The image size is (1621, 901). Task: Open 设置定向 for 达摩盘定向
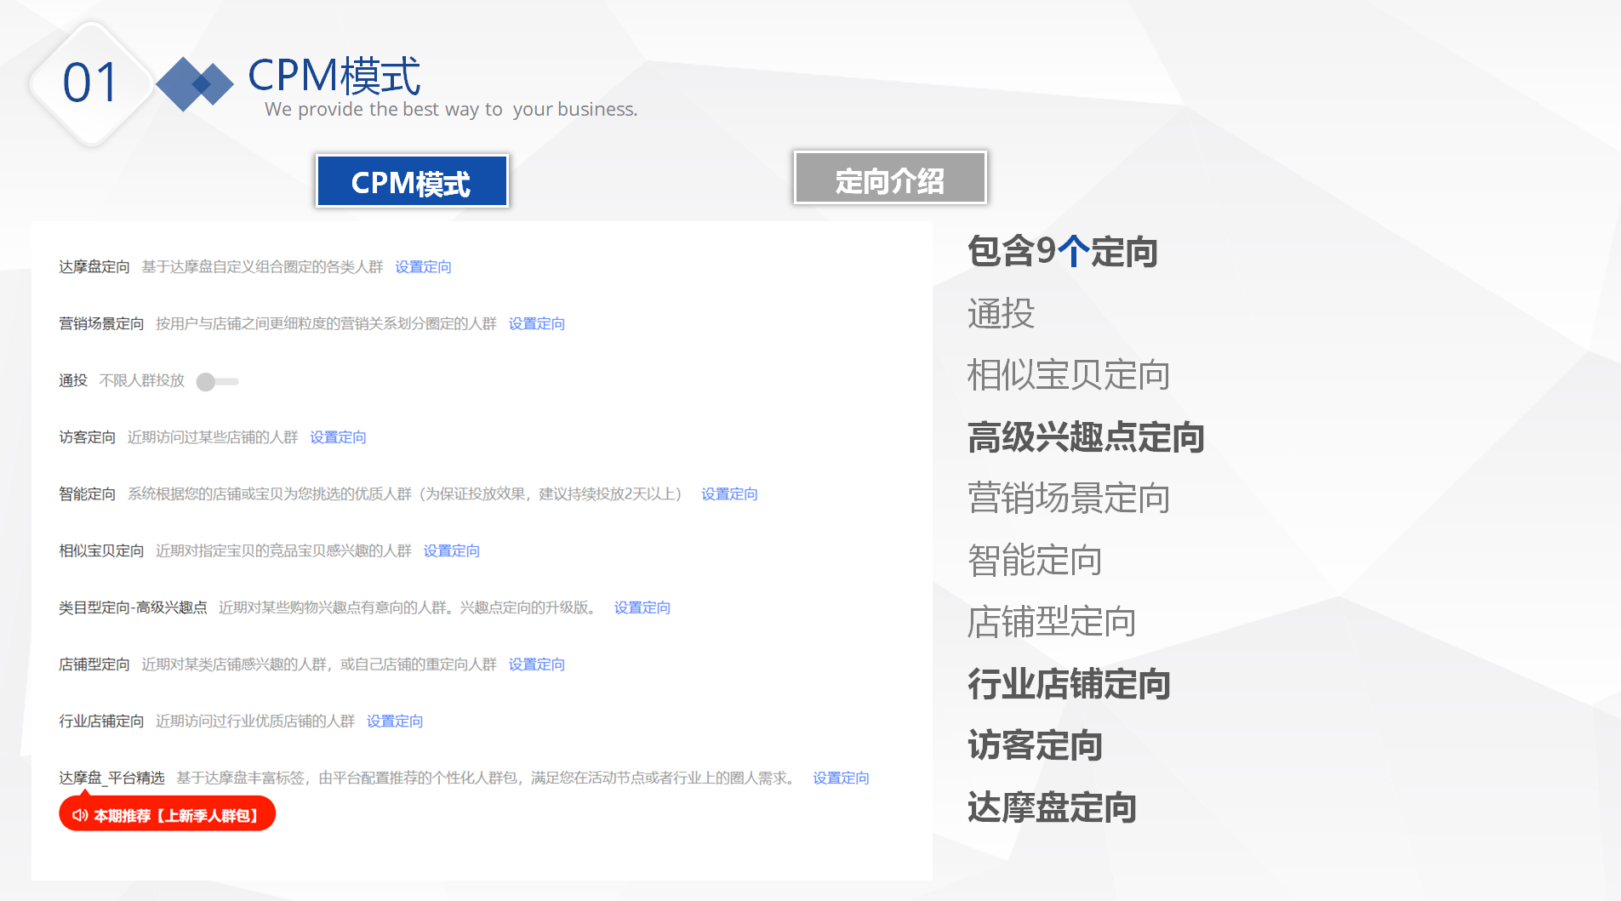[423, 267]
